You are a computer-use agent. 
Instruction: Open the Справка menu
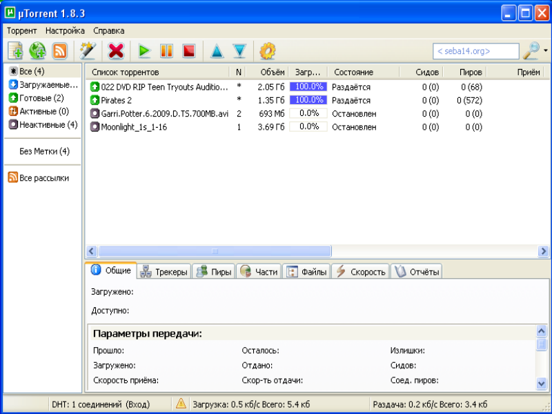109,31
